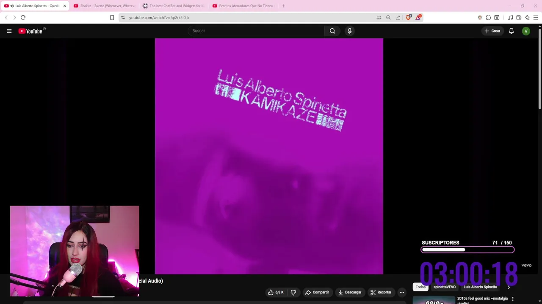Image resolution: width=542 pixels, height=304 pixels.
Task: Close the Luis Alberto Spinetta tab
Action: coord(64,6)
